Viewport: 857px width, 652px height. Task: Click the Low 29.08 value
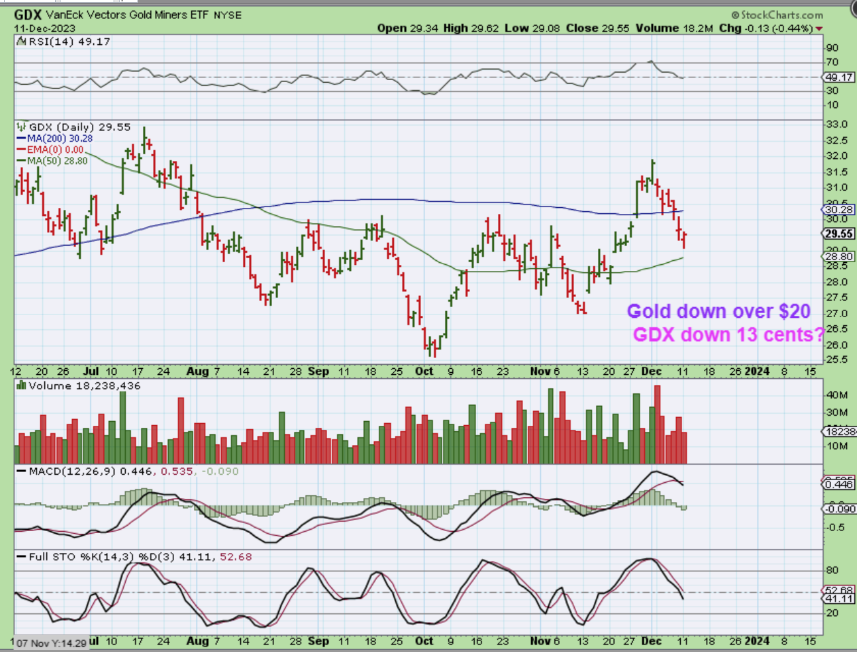533,28
